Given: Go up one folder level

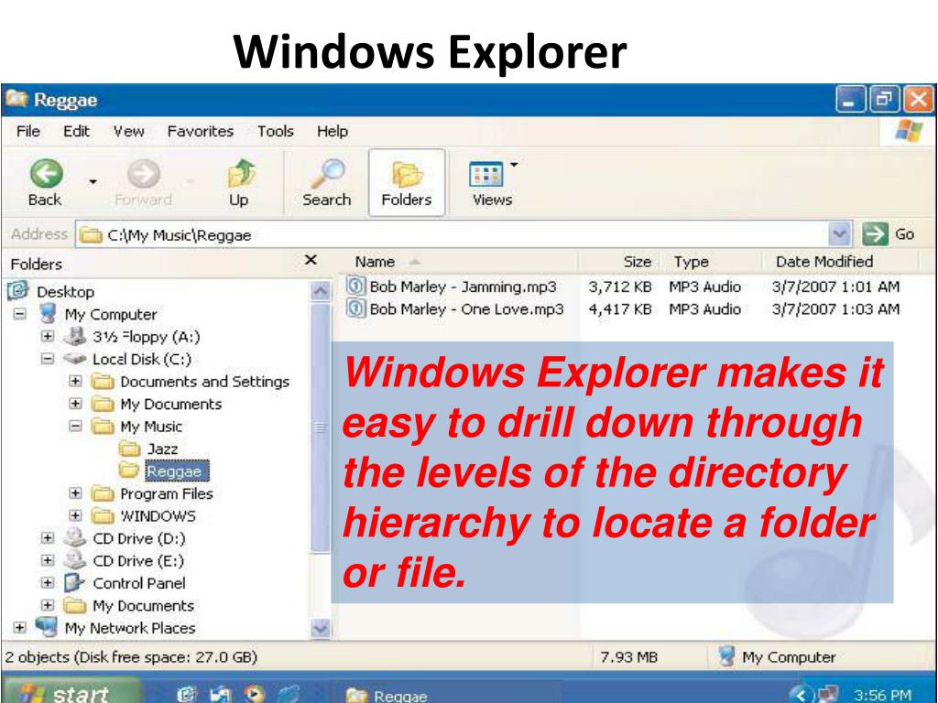Looking at the screenshot, I should (x=240, y=174).
